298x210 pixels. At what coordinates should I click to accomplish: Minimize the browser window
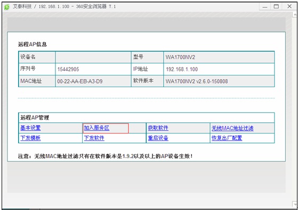pyautogui.click(x=265, y=7)
